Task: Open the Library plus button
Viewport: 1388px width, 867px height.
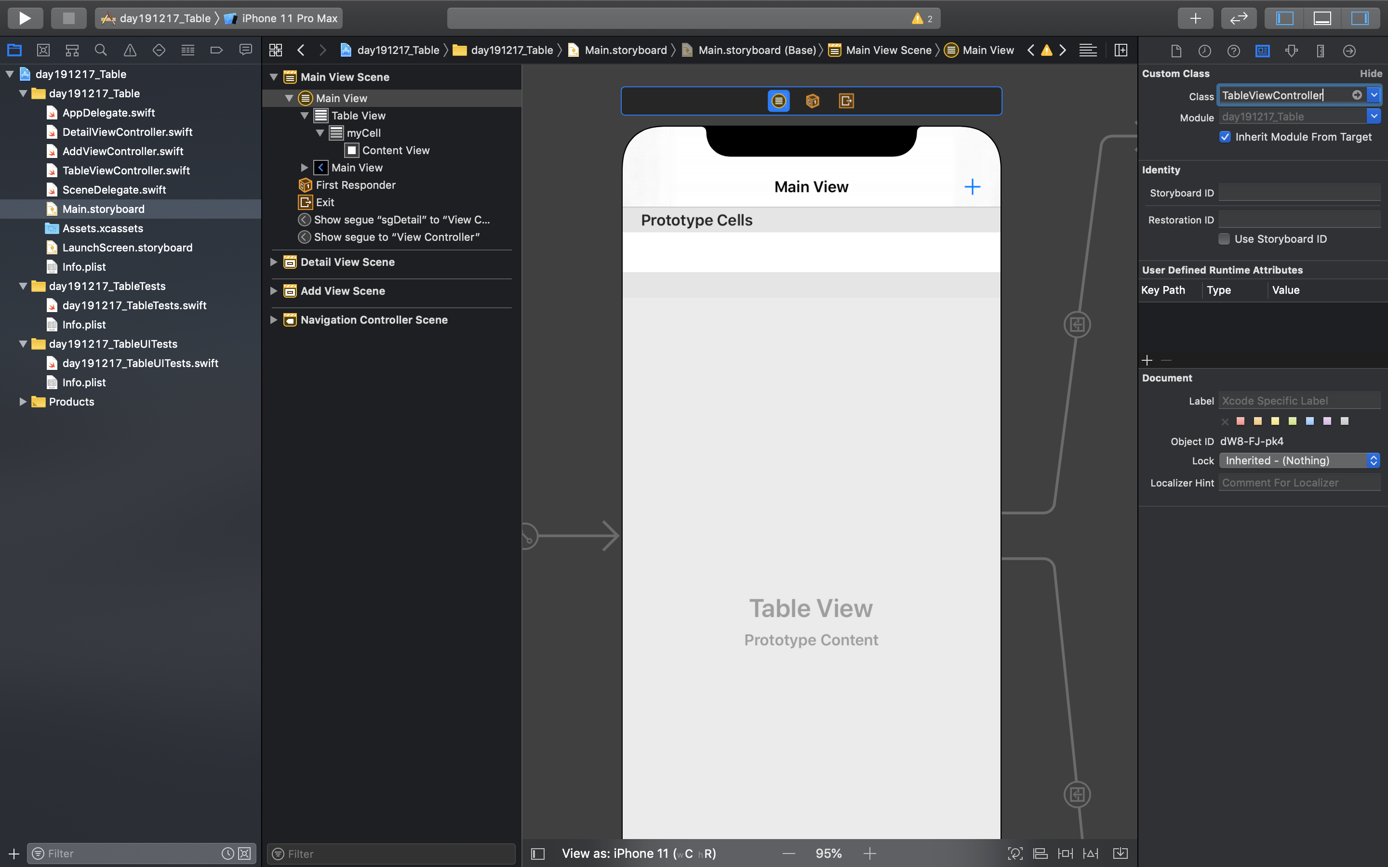Action: point(1195,18)
